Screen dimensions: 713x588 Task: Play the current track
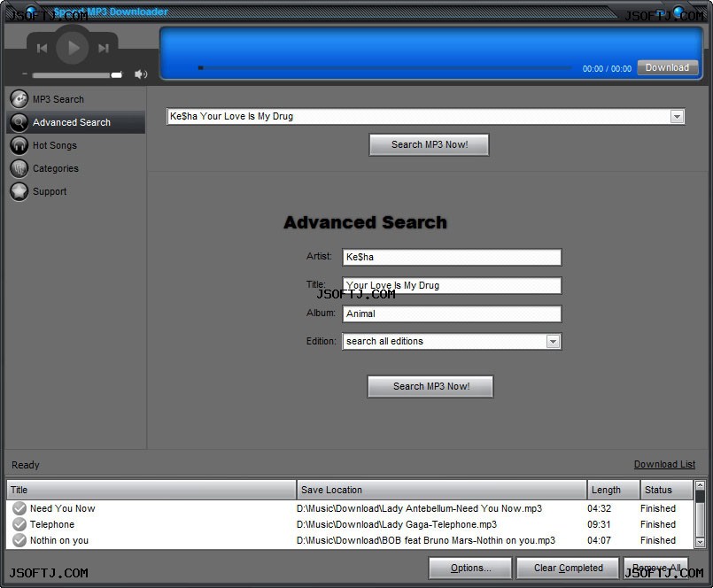pos(73,48)
